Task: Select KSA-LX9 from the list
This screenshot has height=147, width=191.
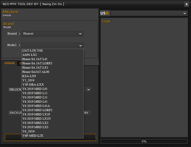Action: (29, 76)
